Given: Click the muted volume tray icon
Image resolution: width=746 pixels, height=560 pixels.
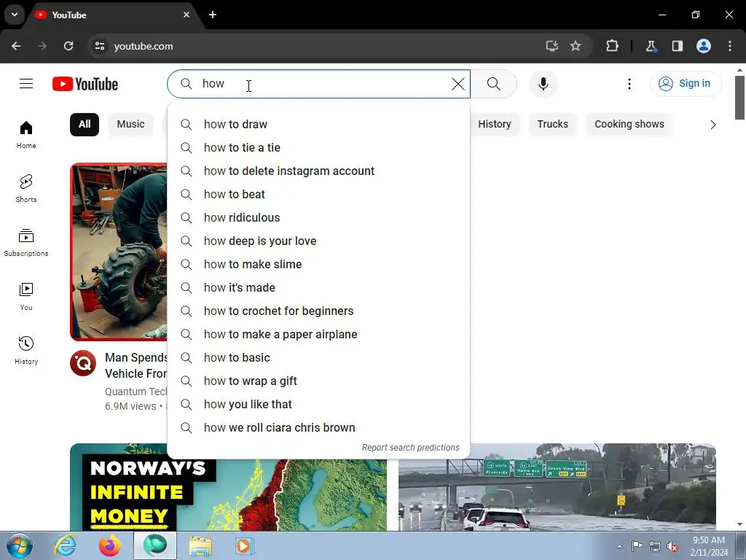Looking at the screenshot, I should [672, 546].
